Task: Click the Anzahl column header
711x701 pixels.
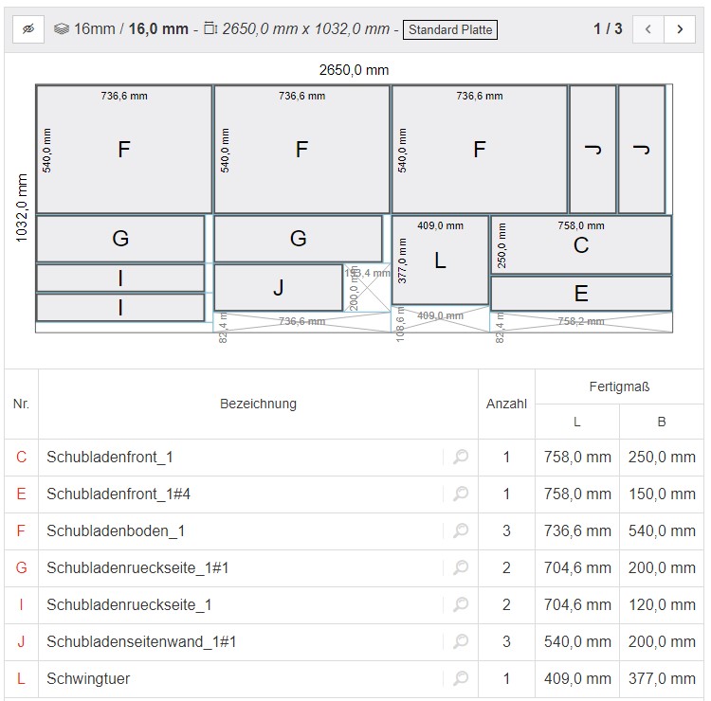Action: click(506, 404)
